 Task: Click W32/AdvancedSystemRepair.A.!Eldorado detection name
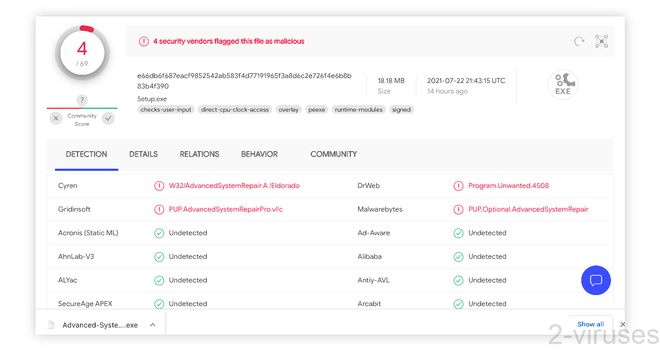(x=234, y=186)
